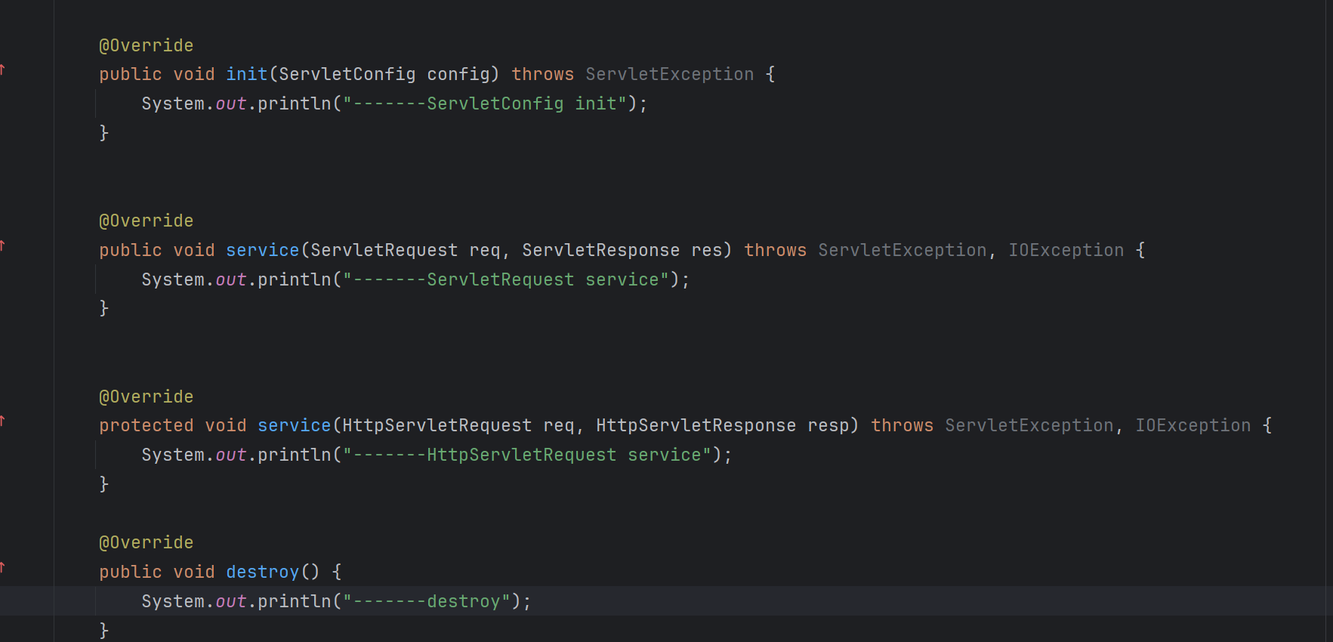
Task: Click the @Override annotation above init
Action: [147, 45]
